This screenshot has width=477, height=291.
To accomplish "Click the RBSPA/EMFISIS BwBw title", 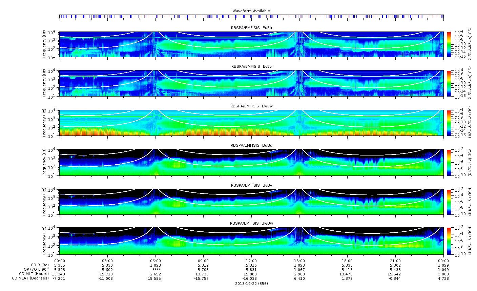I will coord(251,223).
